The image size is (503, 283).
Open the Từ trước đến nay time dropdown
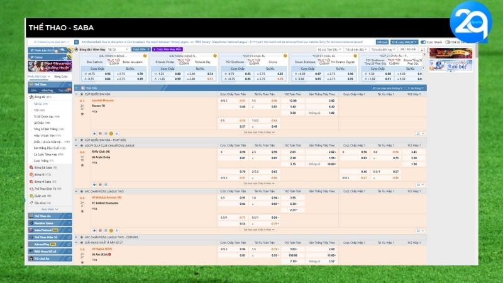[x=383, y=50]
